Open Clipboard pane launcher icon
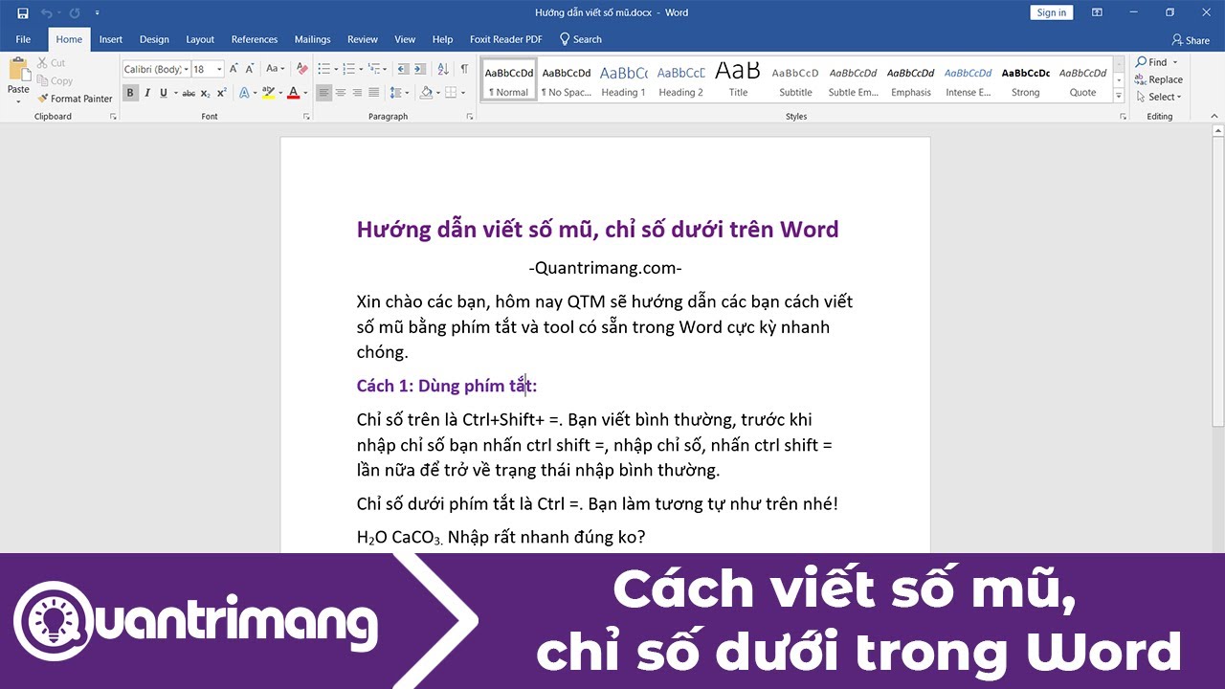Viewport: 1225px width, 689px height. tap(113, 117)
